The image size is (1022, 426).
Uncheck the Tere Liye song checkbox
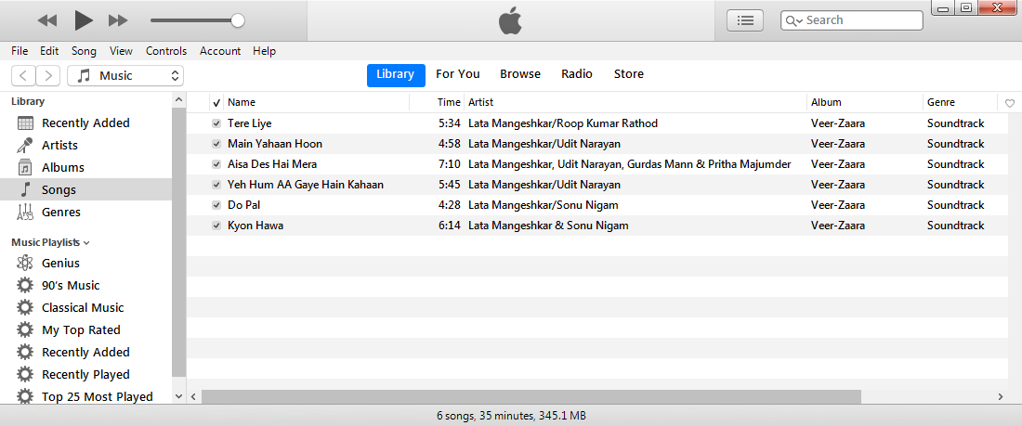click(216, 123)
